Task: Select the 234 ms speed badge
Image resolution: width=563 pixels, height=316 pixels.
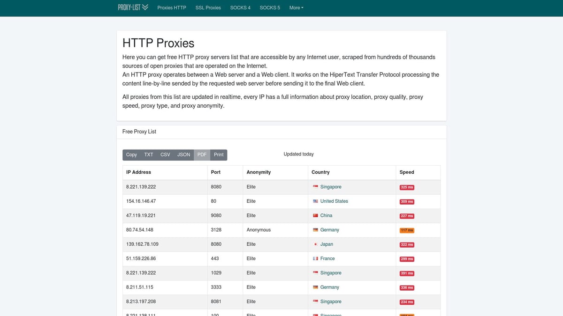Action: coord(407,302)
